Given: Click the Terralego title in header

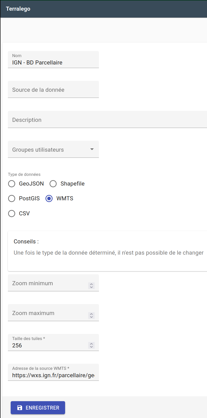Looking at the screenshot, I should (18, 9).
